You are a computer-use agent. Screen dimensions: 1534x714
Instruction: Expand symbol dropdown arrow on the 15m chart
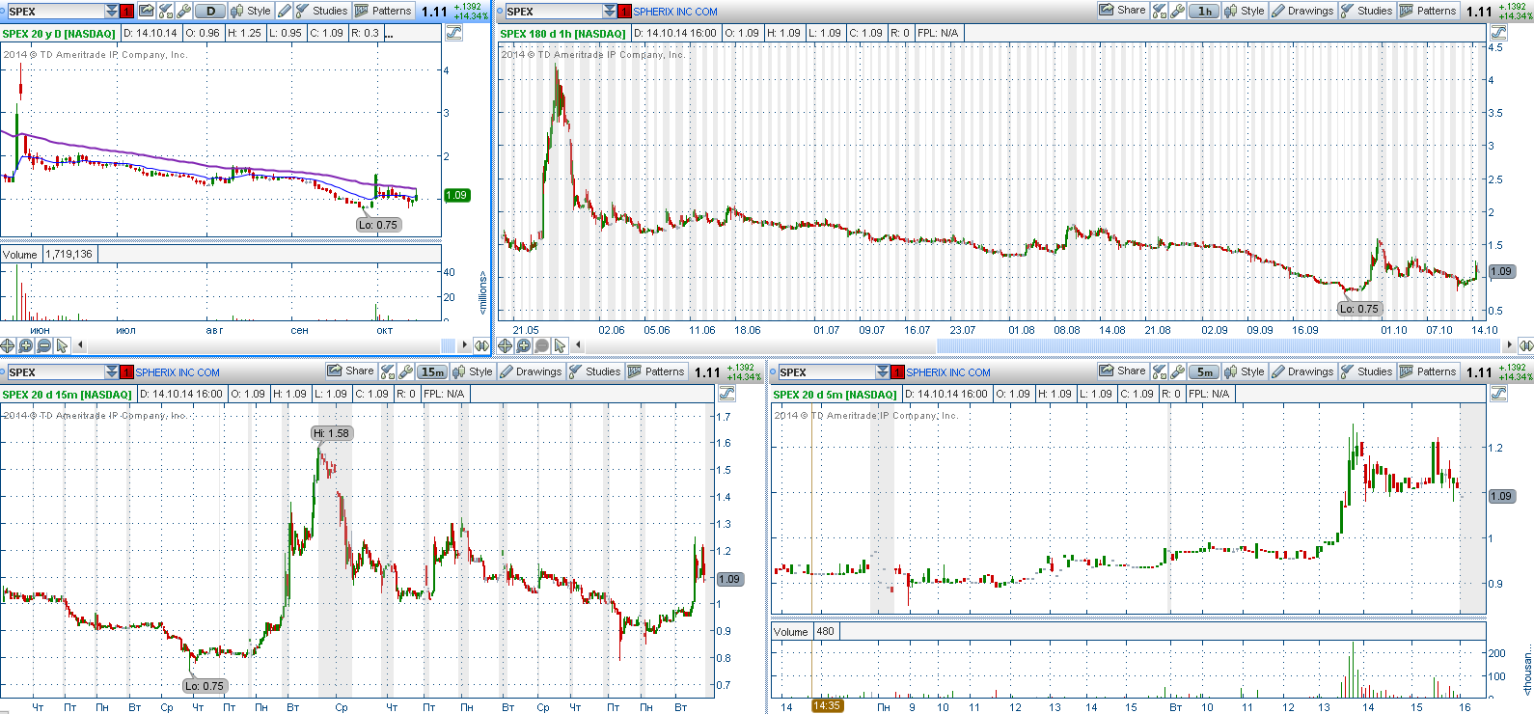coord(112,372)
